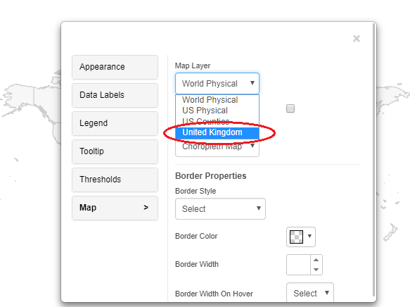Click the Map tab
This screenshot has width=410, height=307.
(115, 208)
